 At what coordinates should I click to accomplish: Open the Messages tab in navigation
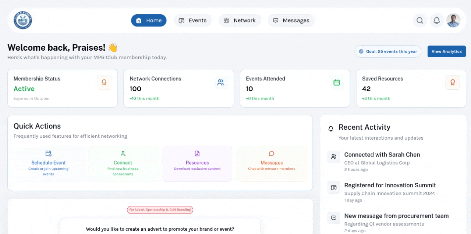click(x=291, y=21)
